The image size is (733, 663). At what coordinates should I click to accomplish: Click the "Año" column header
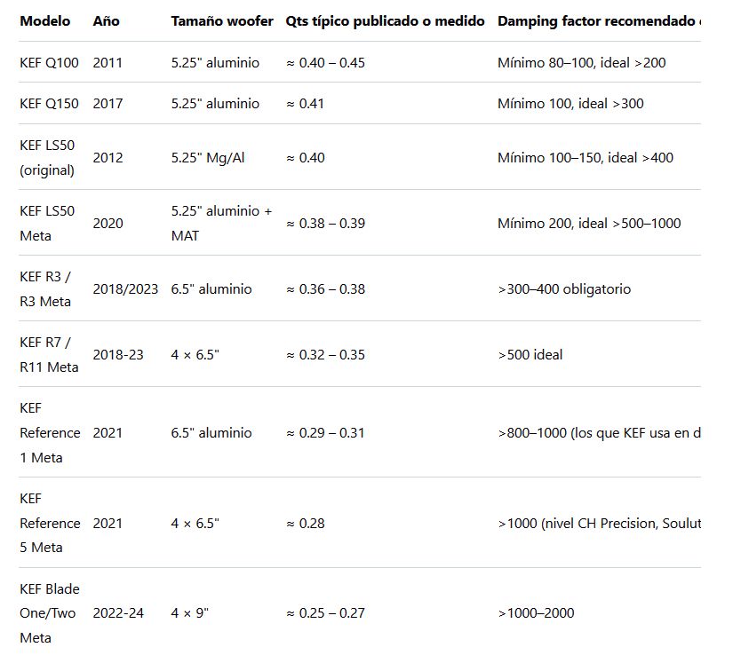pos(106,20)
